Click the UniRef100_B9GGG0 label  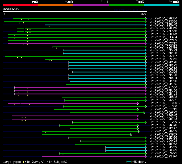163,18
